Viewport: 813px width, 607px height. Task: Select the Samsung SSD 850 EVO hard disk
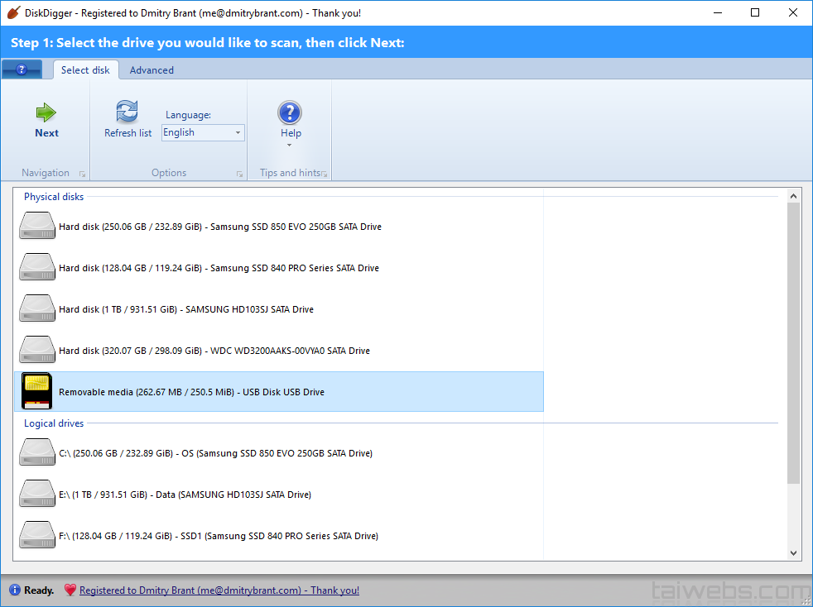tap(219, 227)
